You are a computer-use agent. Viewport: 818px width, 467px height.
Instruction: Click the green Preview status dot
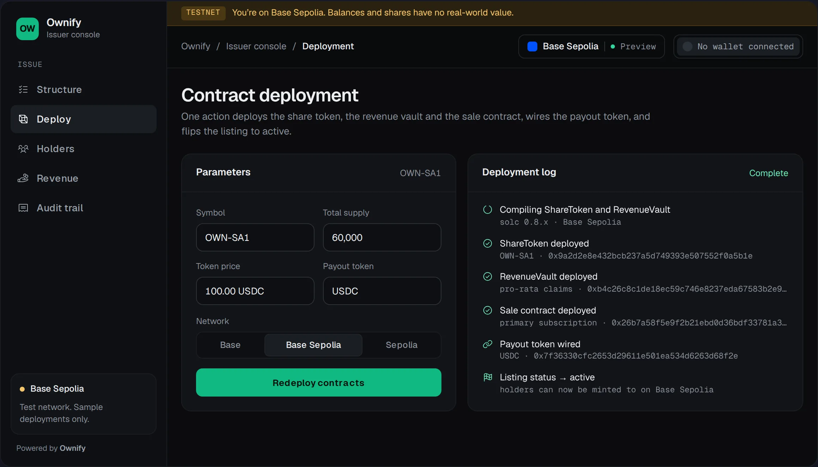click(x=613, y=46)
